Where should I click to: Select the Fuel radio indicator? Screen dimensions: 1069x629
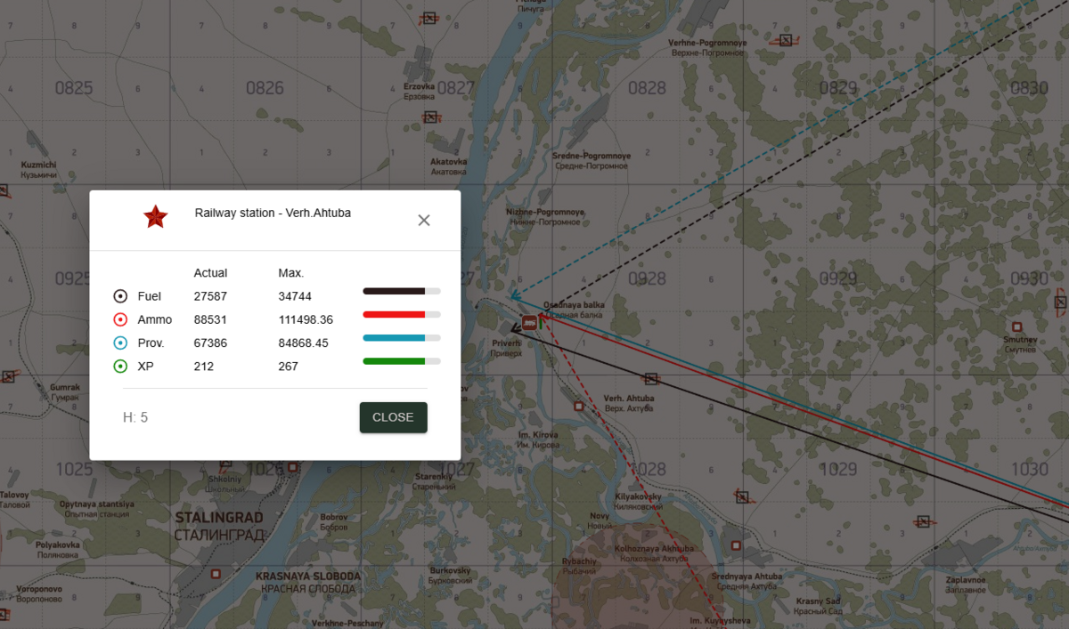click(120, 296)
